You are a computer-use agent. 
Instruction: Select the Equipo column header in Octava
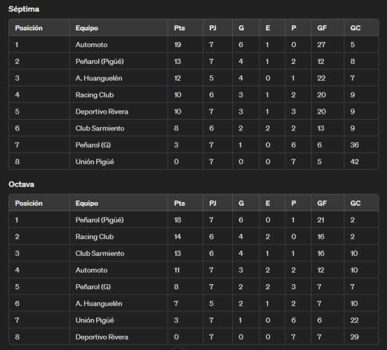[87, 203]
